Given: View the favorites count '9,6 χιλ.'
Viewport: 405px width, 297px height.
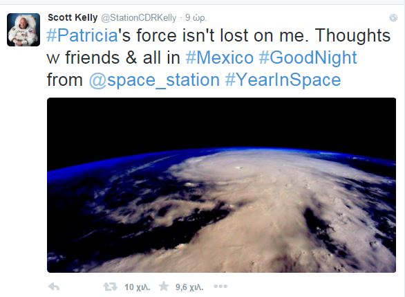Looking at the screenshot, I should pyautogui.click(x=189, y=287).
